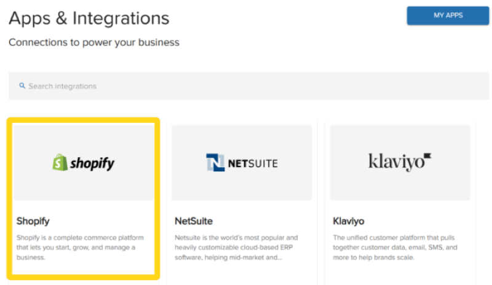Click the Search integrations field
The height and width of the screenshot is (285, 492).
tap(248, 86)
